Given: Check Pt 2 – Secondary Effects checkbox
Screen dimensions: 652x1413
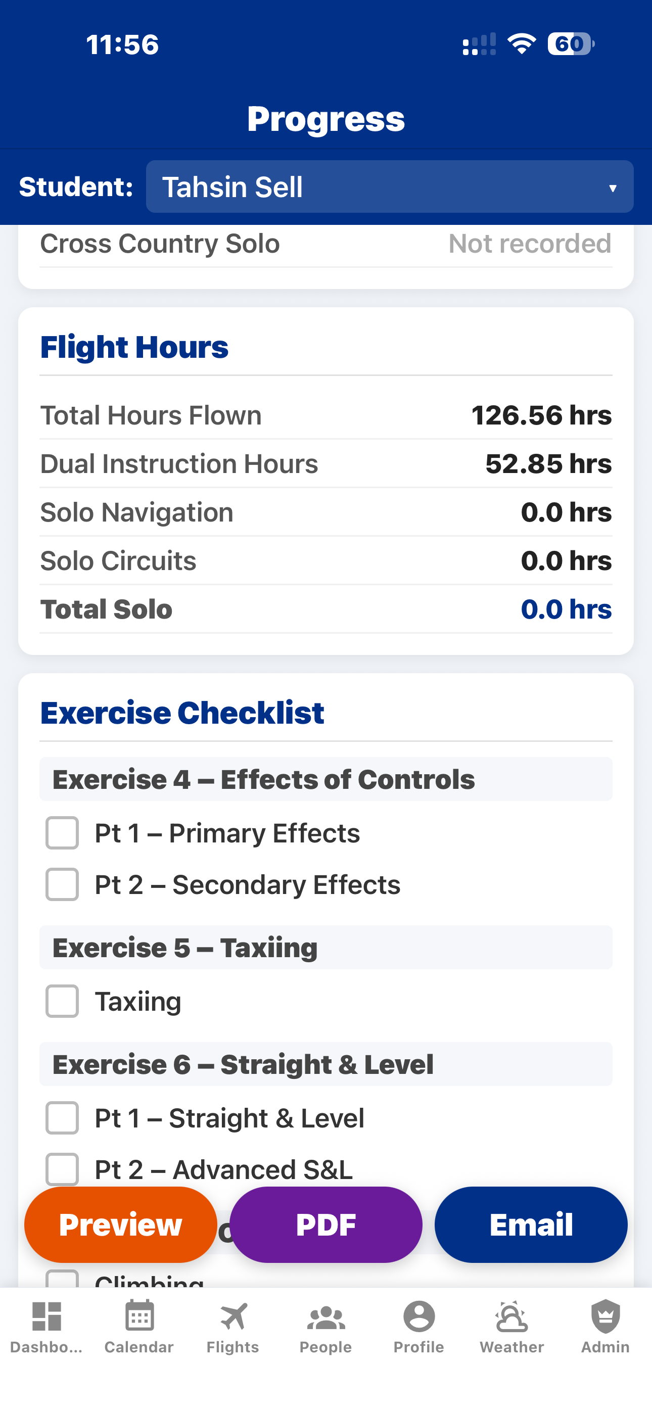Looking at the screenshot, I should [x=62, y=884].
